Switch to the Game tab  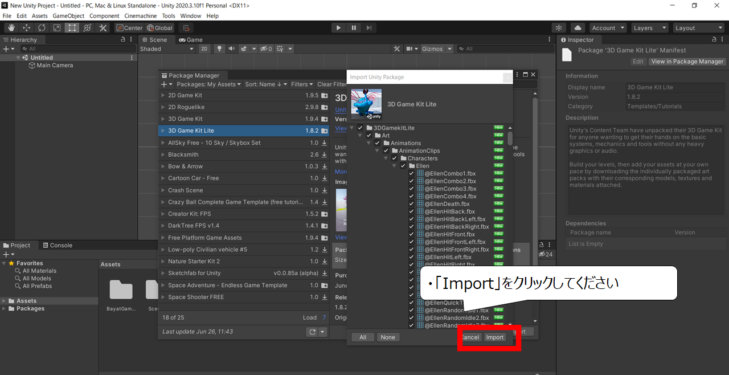(191, 40)
